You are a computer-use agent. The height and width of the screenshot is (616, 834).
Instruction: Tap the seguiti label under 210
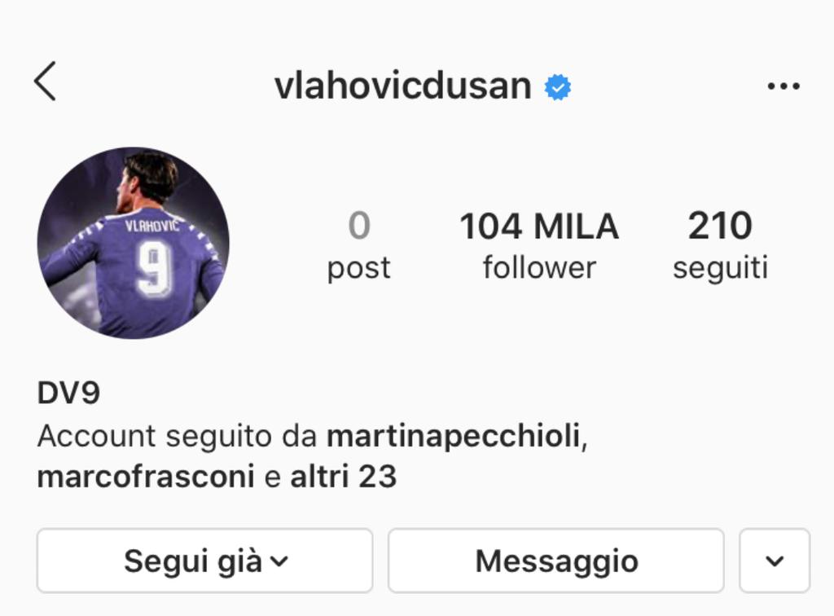click(x=720, y=267)
